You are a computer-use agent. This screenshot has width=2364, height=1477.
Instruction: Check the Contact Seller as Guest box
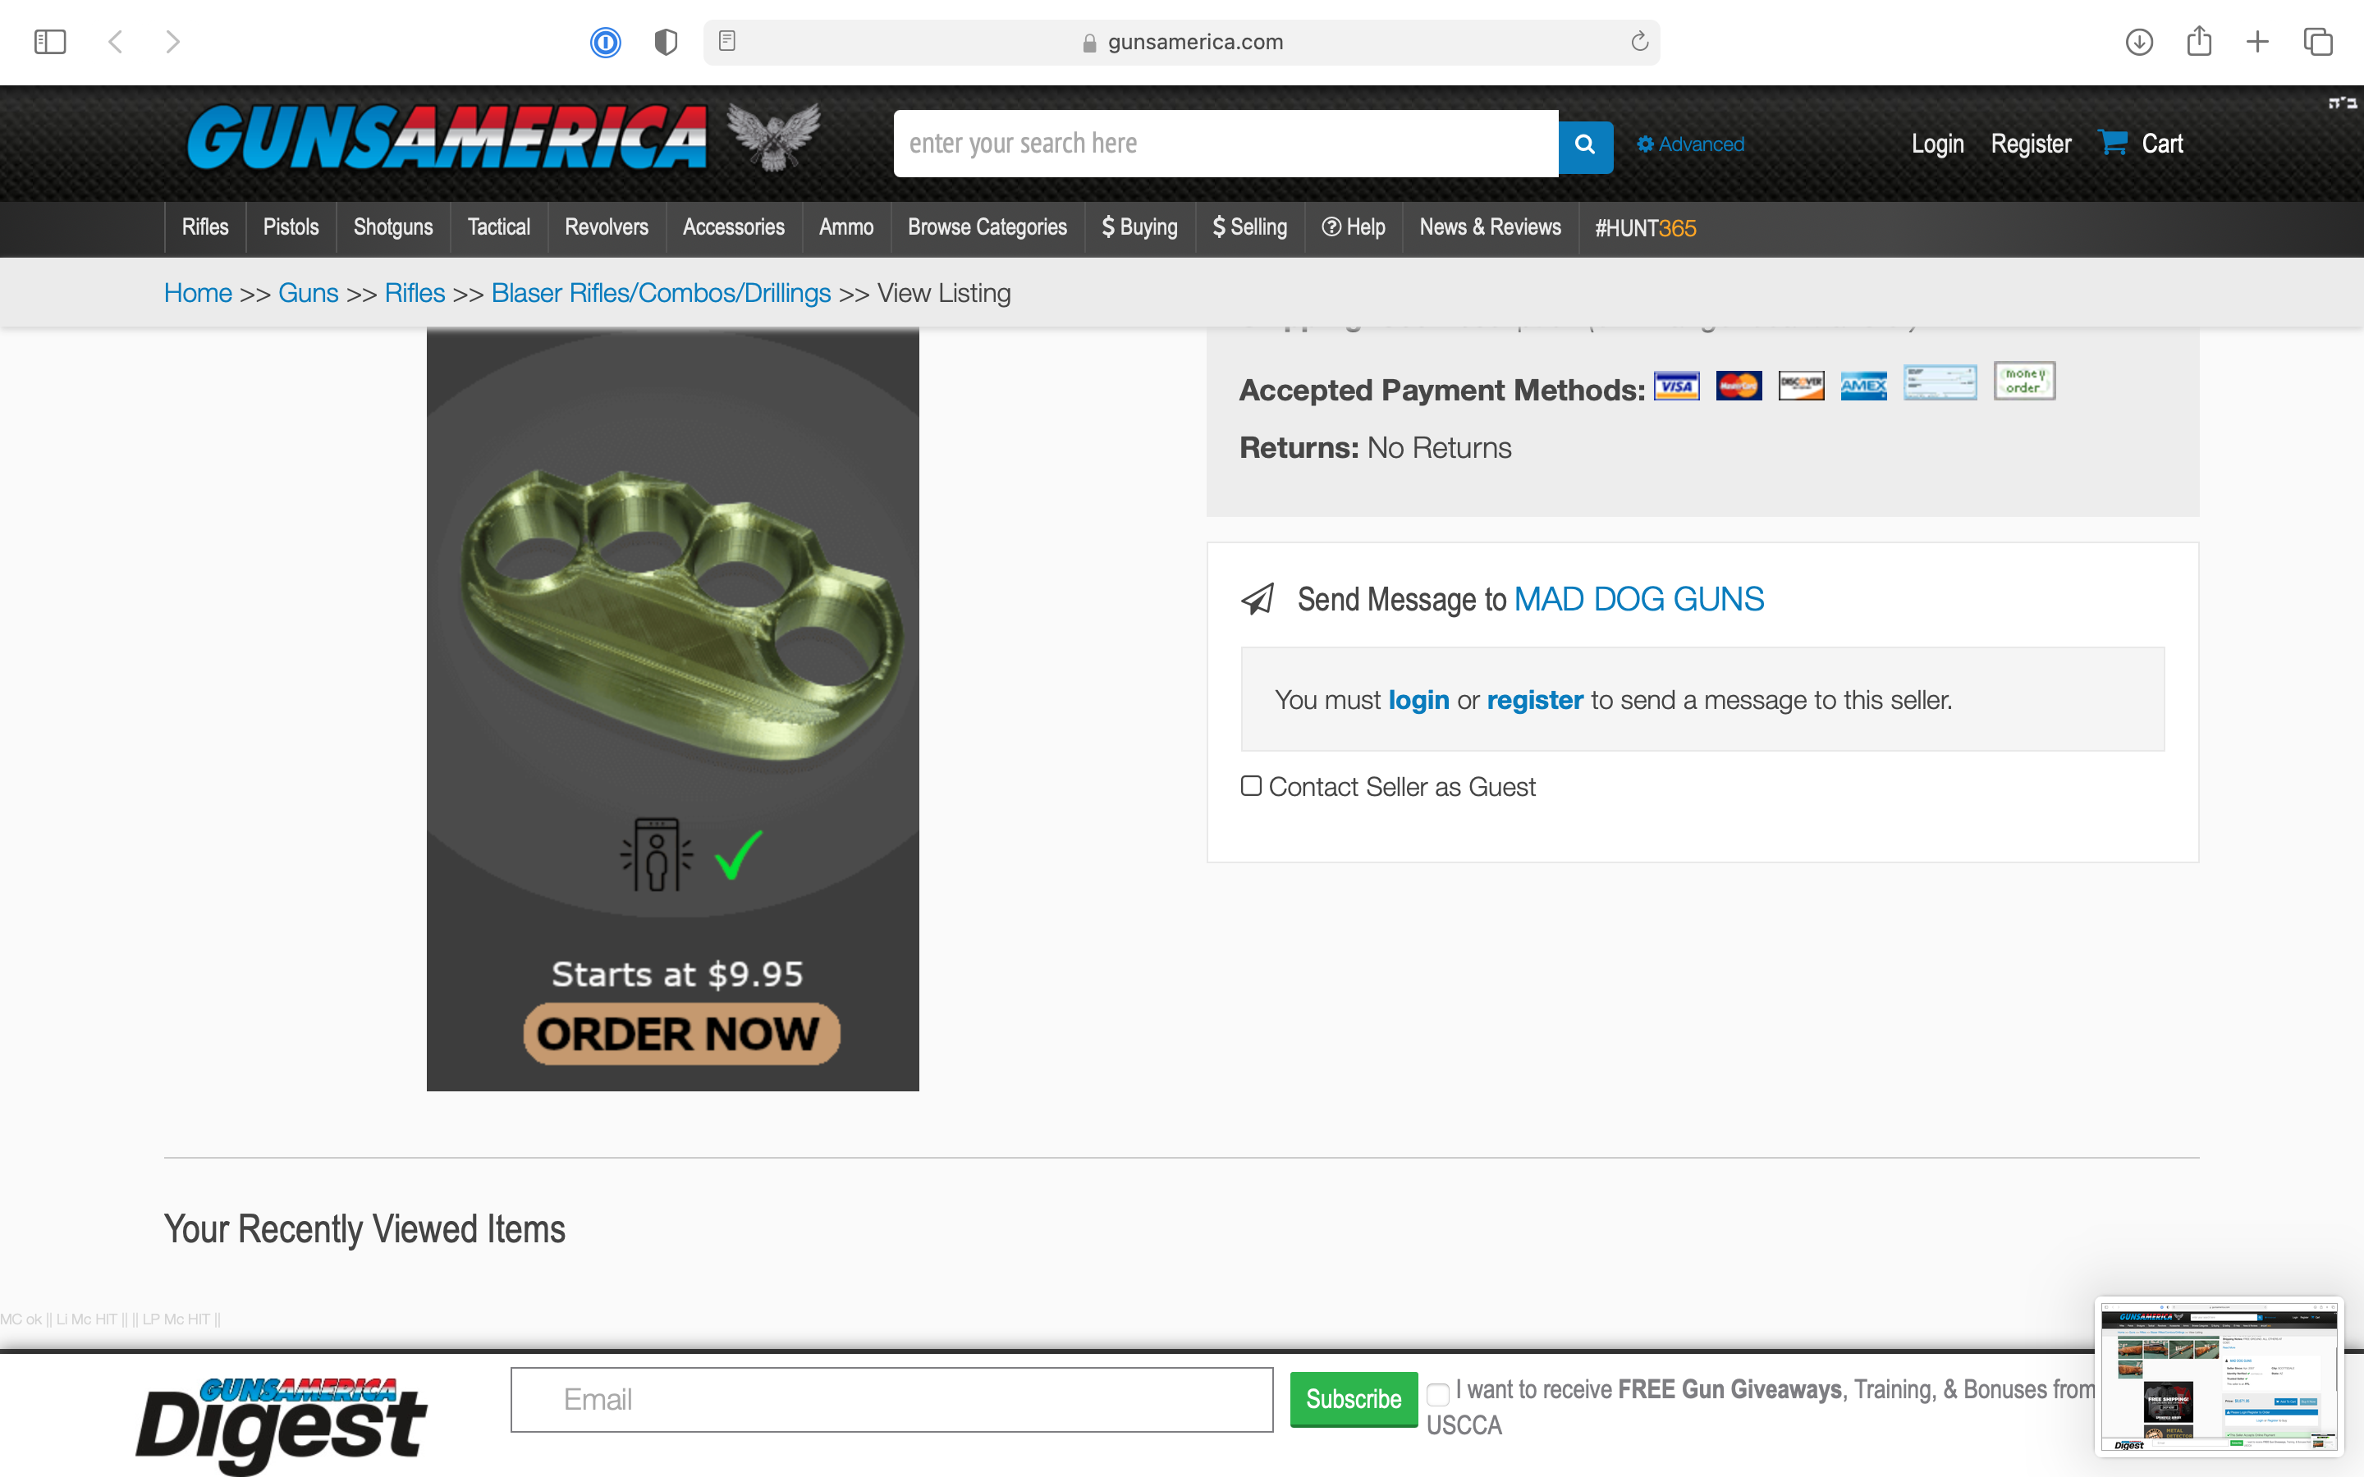point(1250,786)
